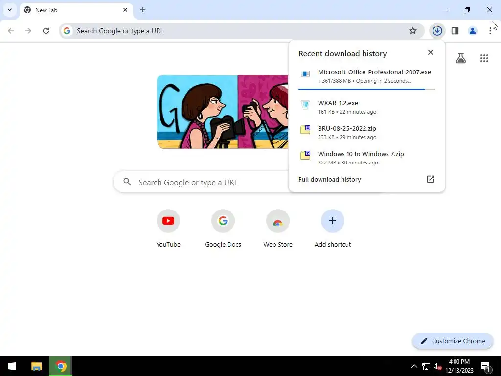The height and width of the screenshot is (376, 501).
Task: Bookmark this tab with star icon
Action: [413, 31]
